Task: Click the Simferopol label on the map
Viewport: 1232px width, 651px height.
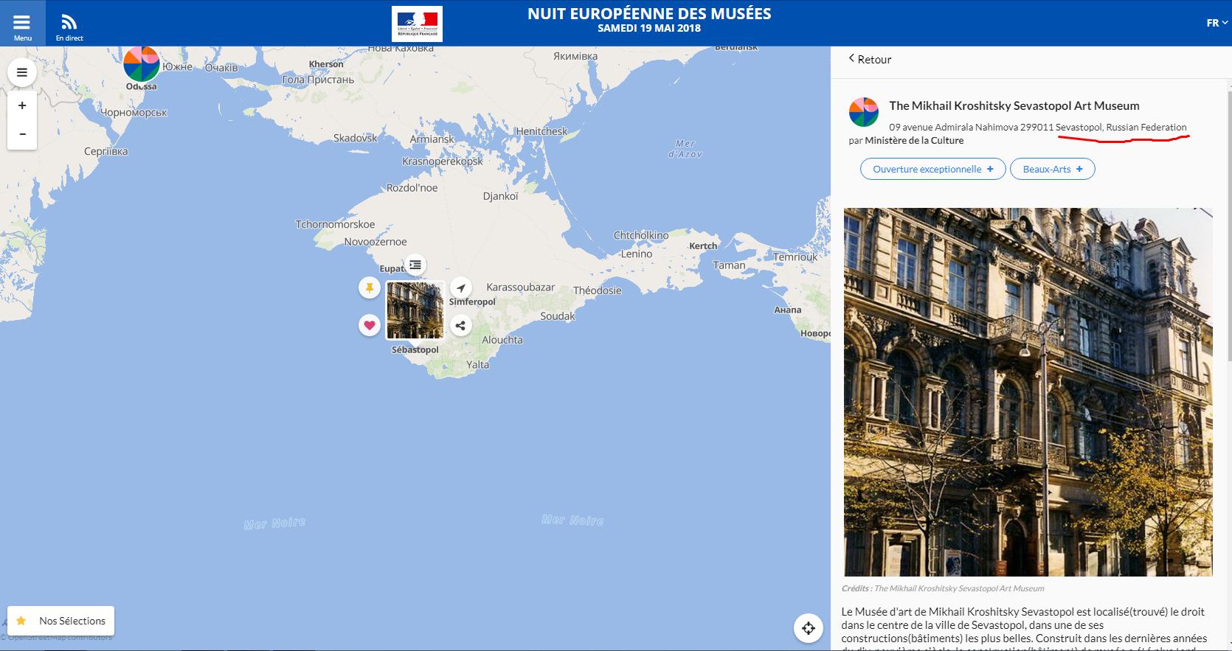Action: tap(472, 302)
